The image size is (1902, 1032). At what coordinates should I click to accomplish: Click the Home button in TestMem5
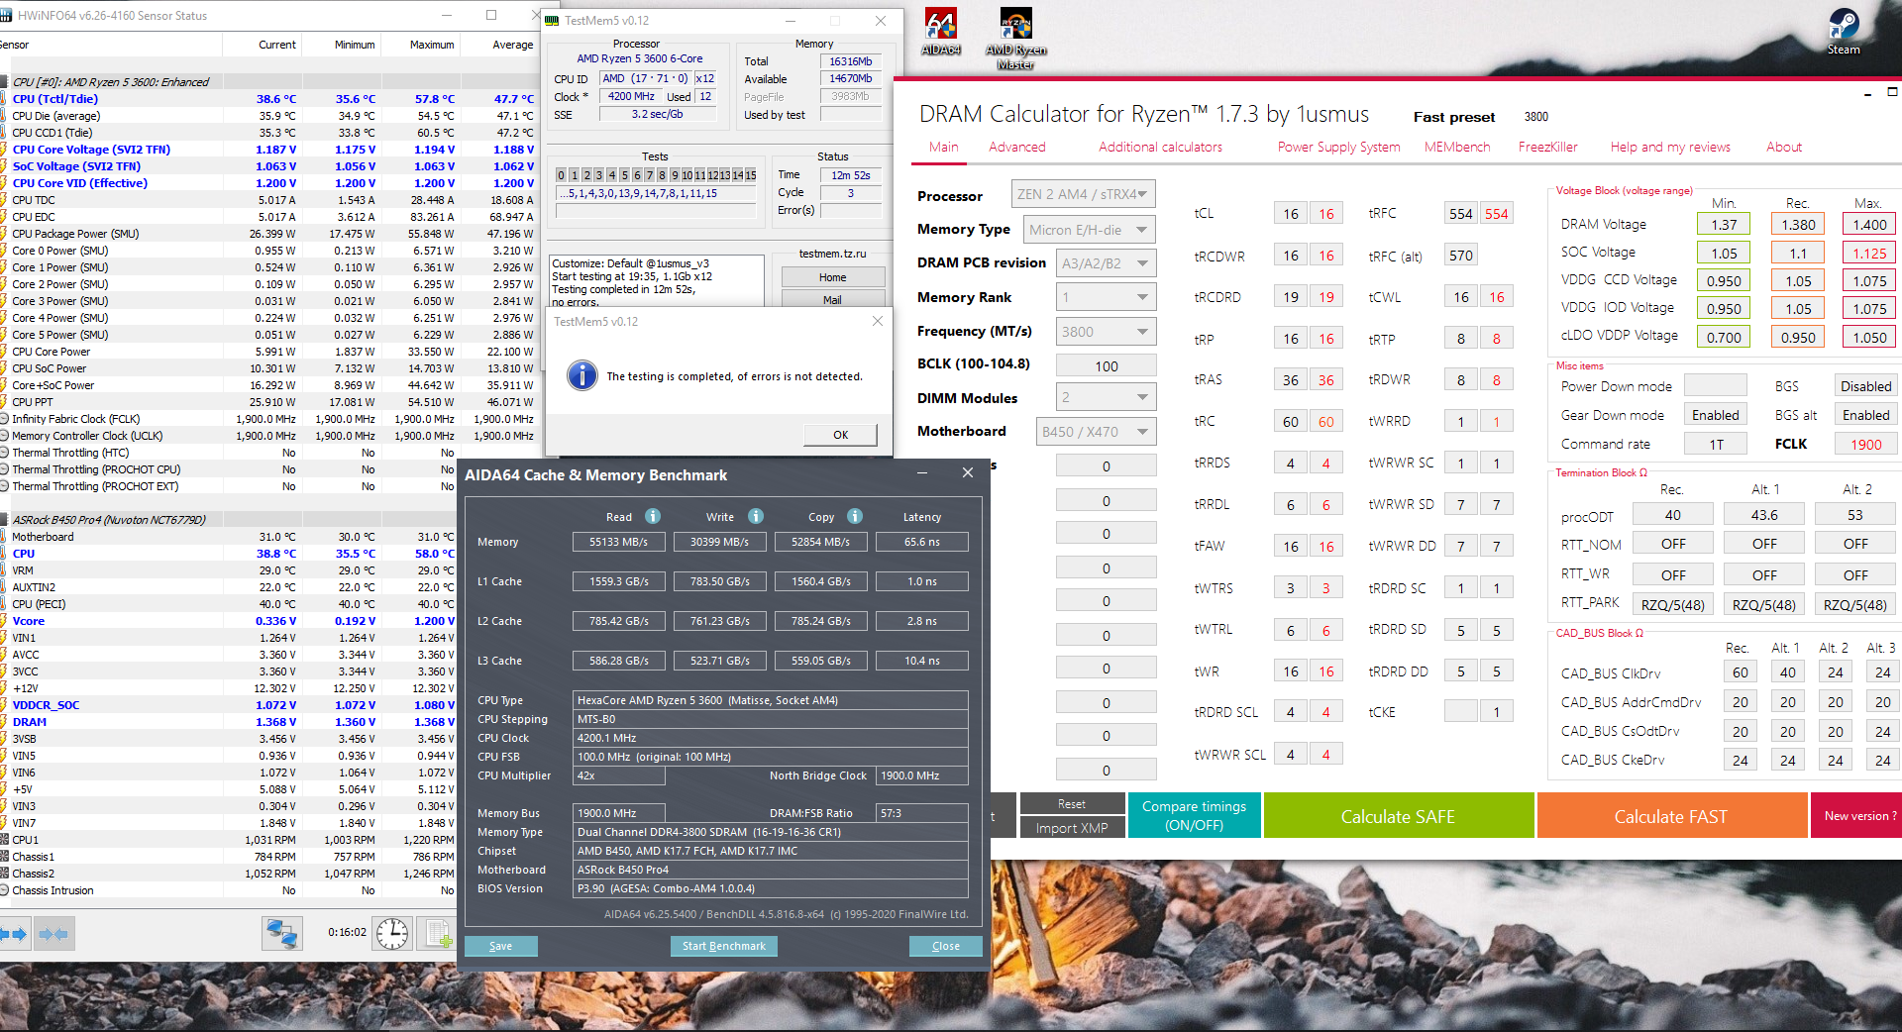(x=832, y=277)
